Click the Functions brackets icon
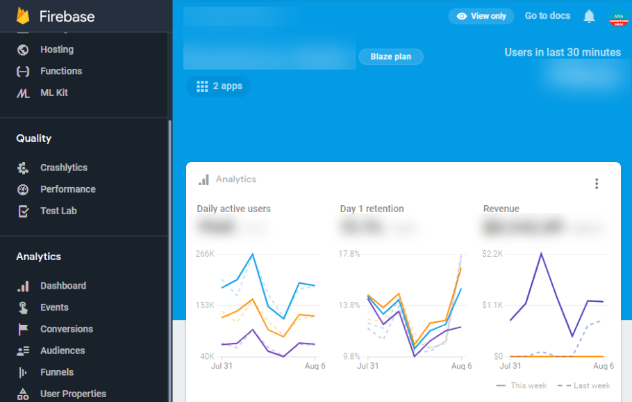This screenshot has height=402, width=632. point(23,71)
